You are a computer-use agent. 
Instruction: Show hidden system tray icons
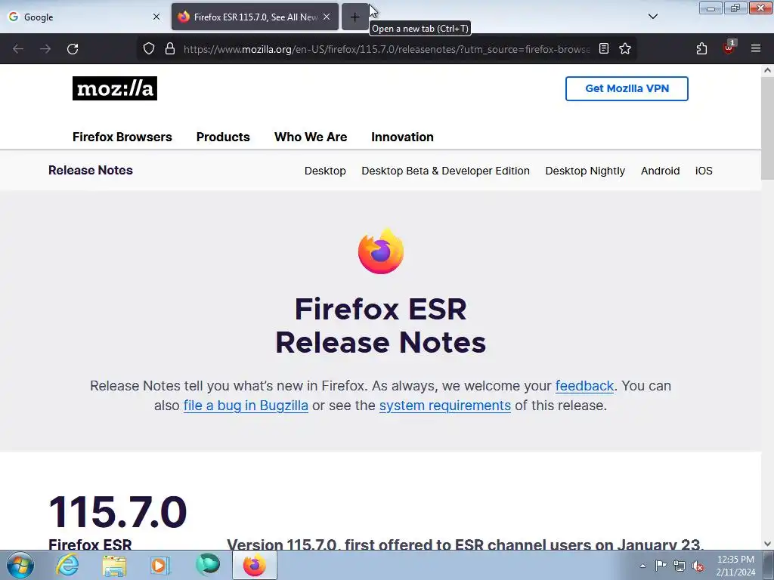pyautogui.click(x=642, y=566)
